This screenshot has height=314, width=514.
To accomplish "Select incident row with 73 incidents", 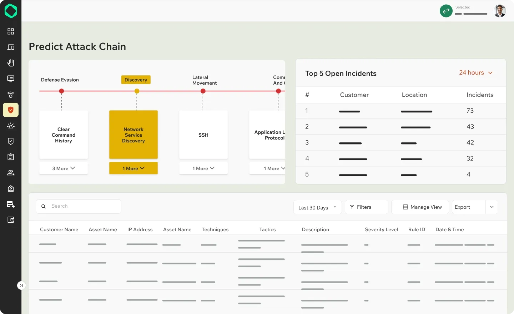I will click(x=401, y=111).
